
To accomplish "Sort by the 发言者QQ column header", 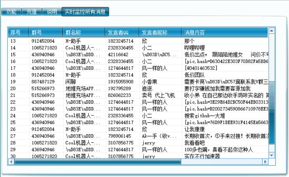I will [122, 33].
